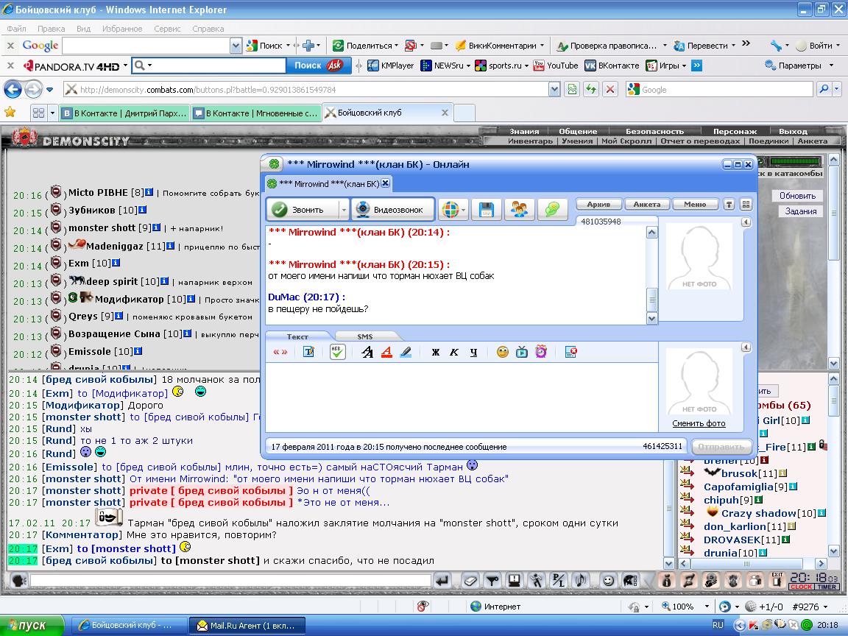Open the Архив message history
848x636 pixels.
pos(598,204)
